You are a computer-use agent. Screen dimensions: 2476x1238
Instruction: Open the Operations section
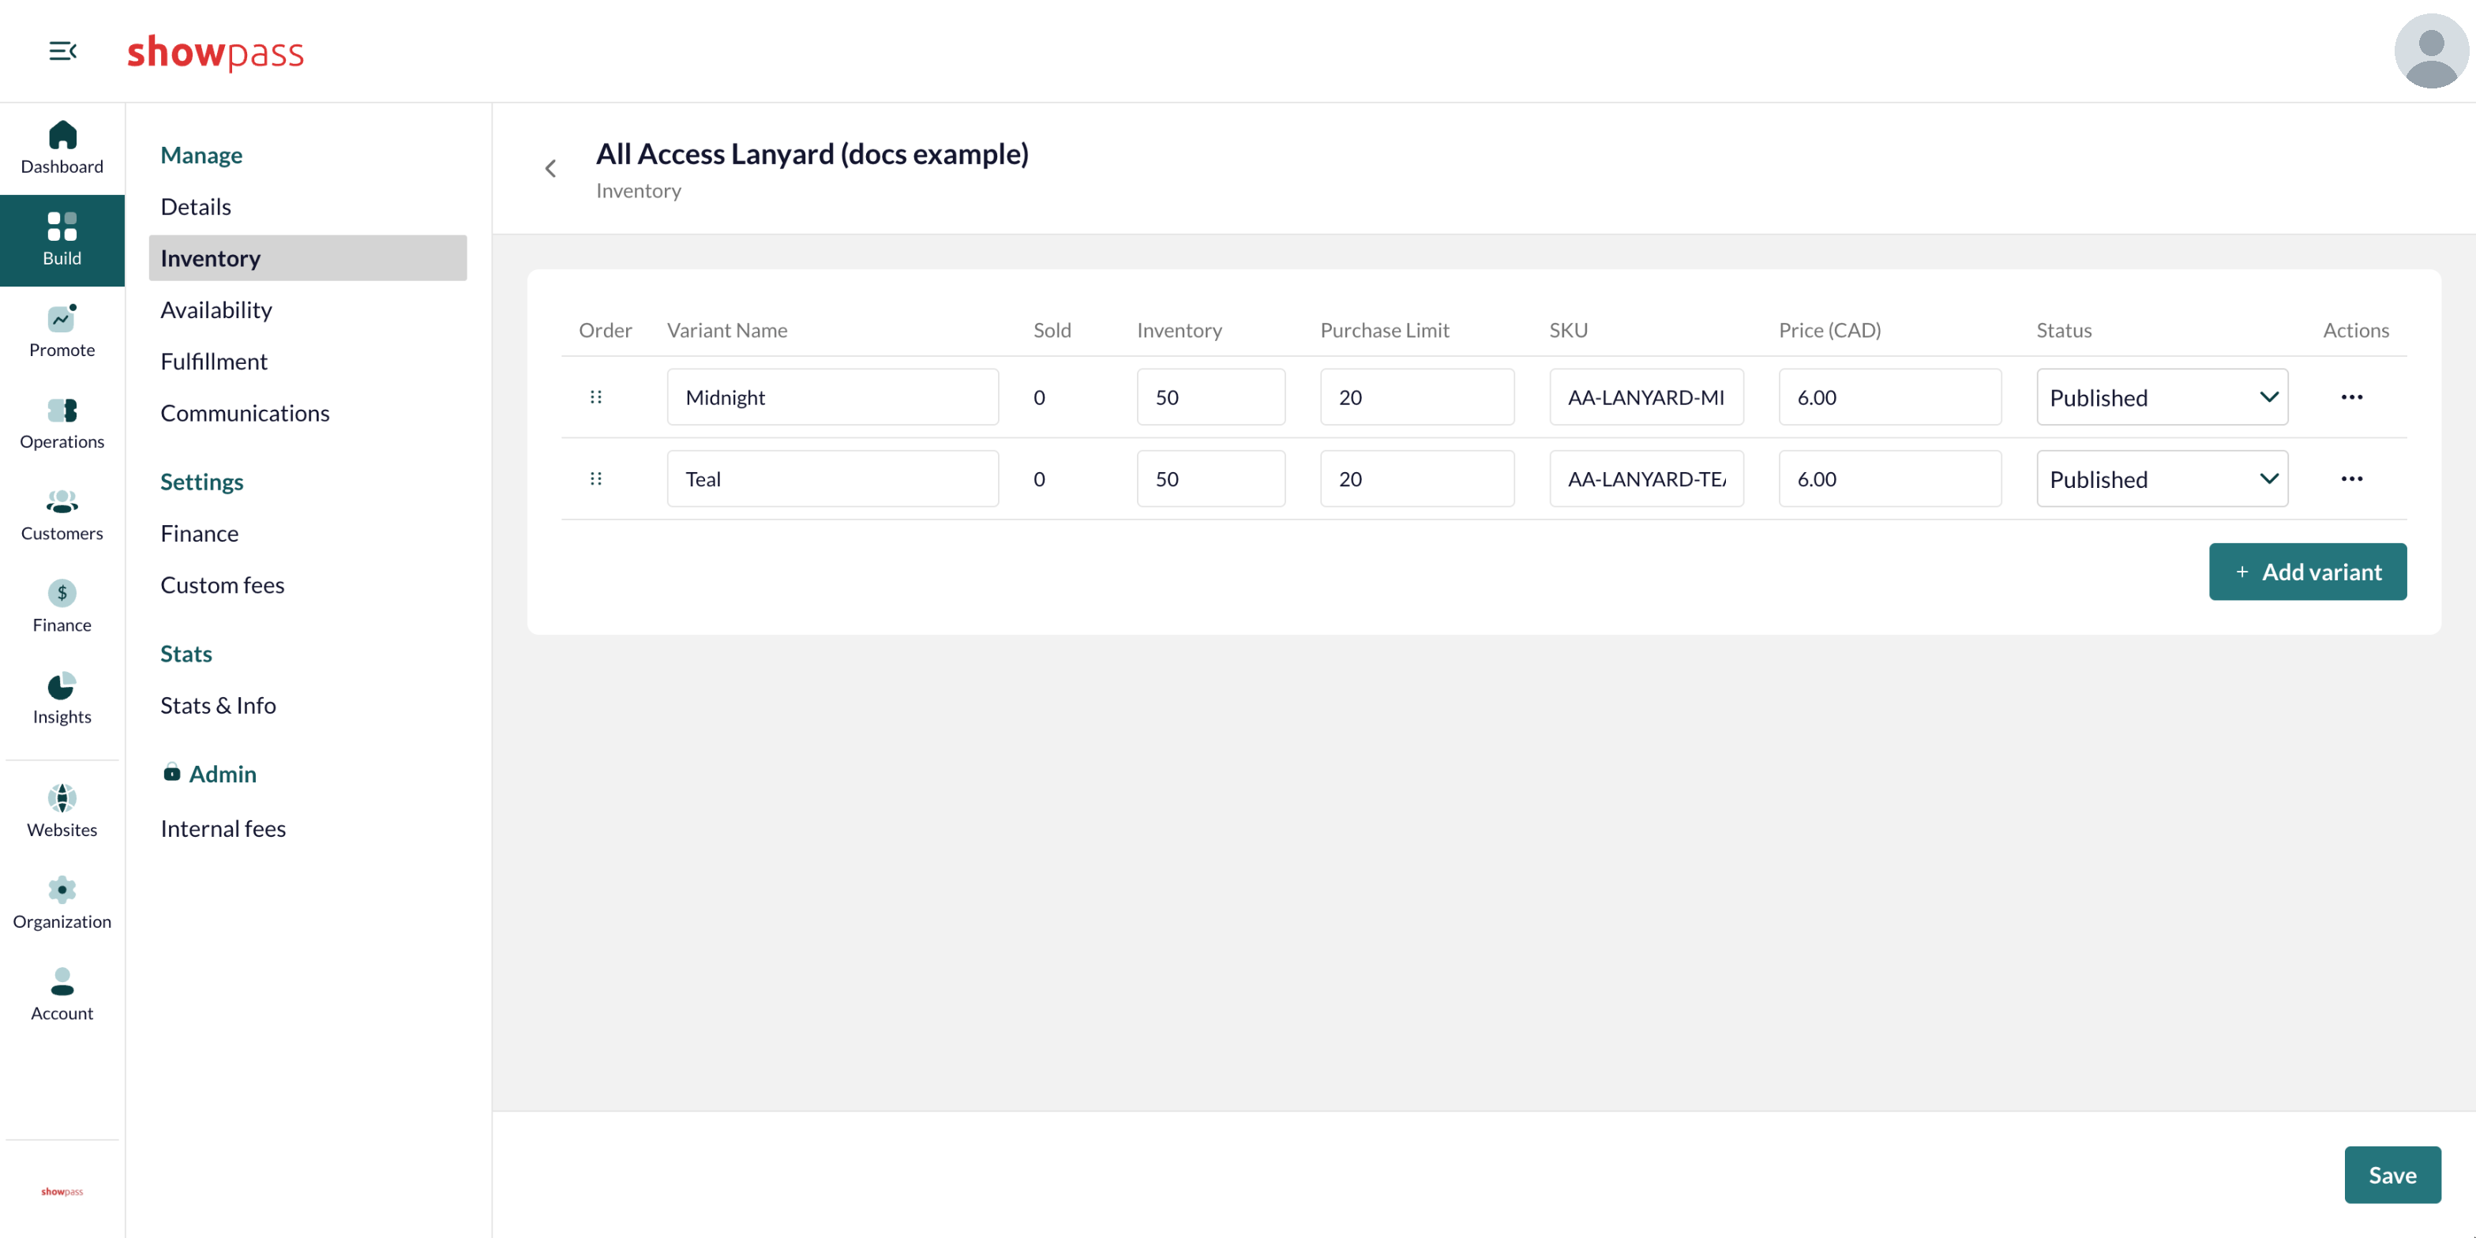[x=62, y=424]
